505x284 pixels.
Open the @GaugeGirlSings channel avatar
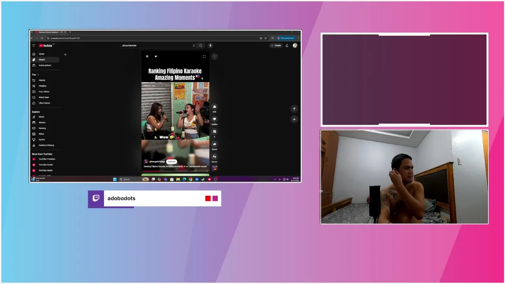coord(146,162)
